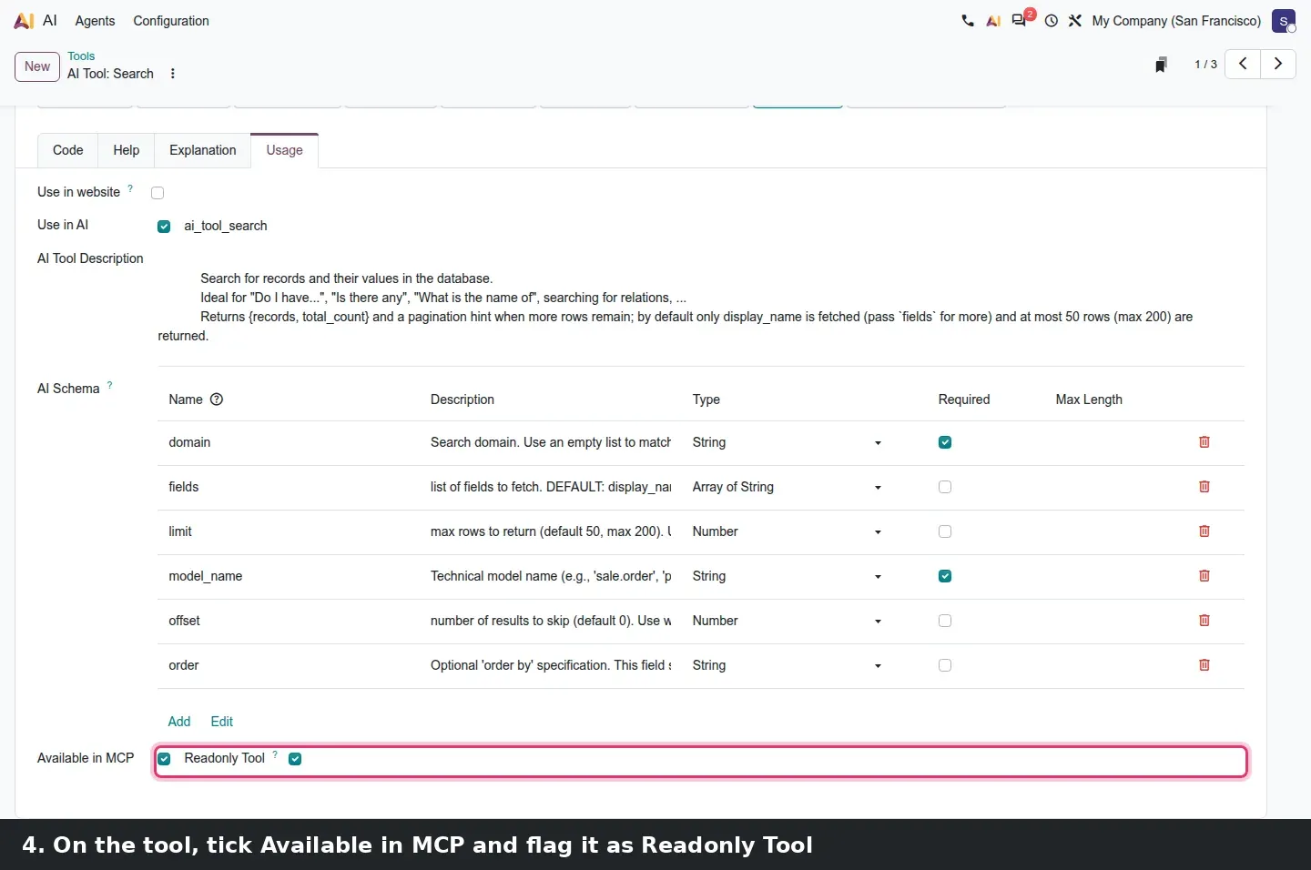Edit the ai_tool_search name field
This screenshot has height=870, width=1311.
[x=226, y=226]
